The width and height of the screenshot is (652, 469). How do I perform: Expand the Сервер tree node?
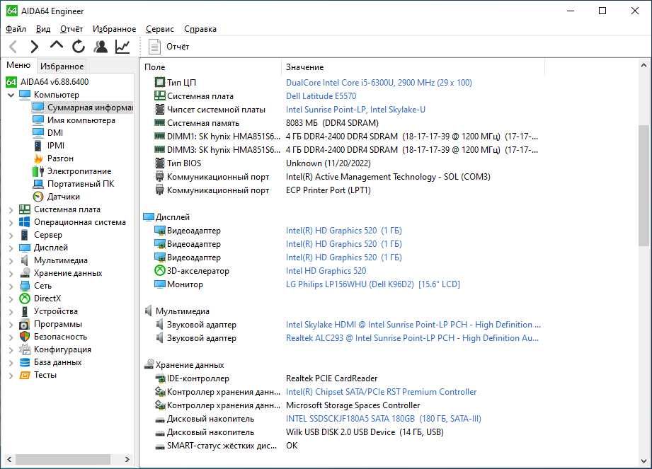point(11,236)
